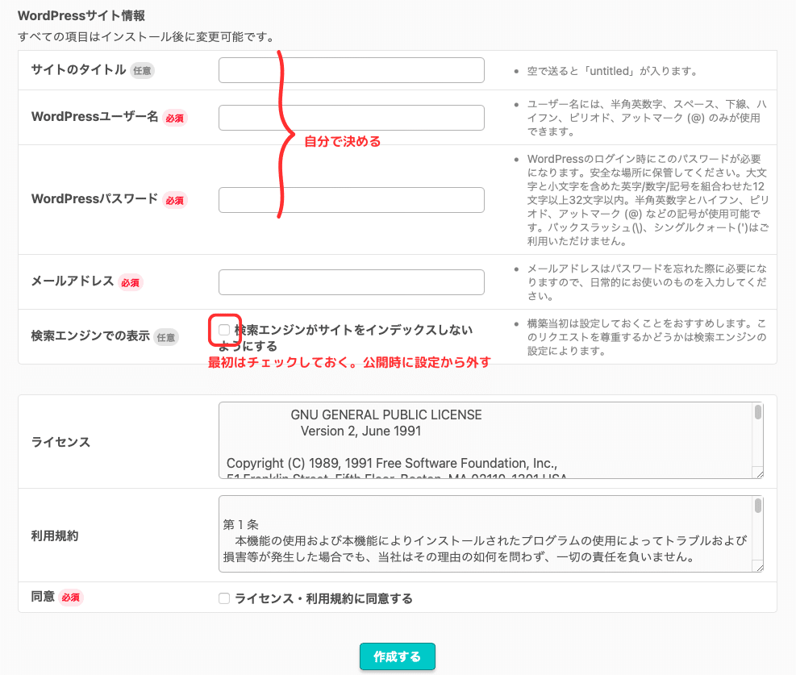Click the 'ライセンス' row label

tap(60, 442)
